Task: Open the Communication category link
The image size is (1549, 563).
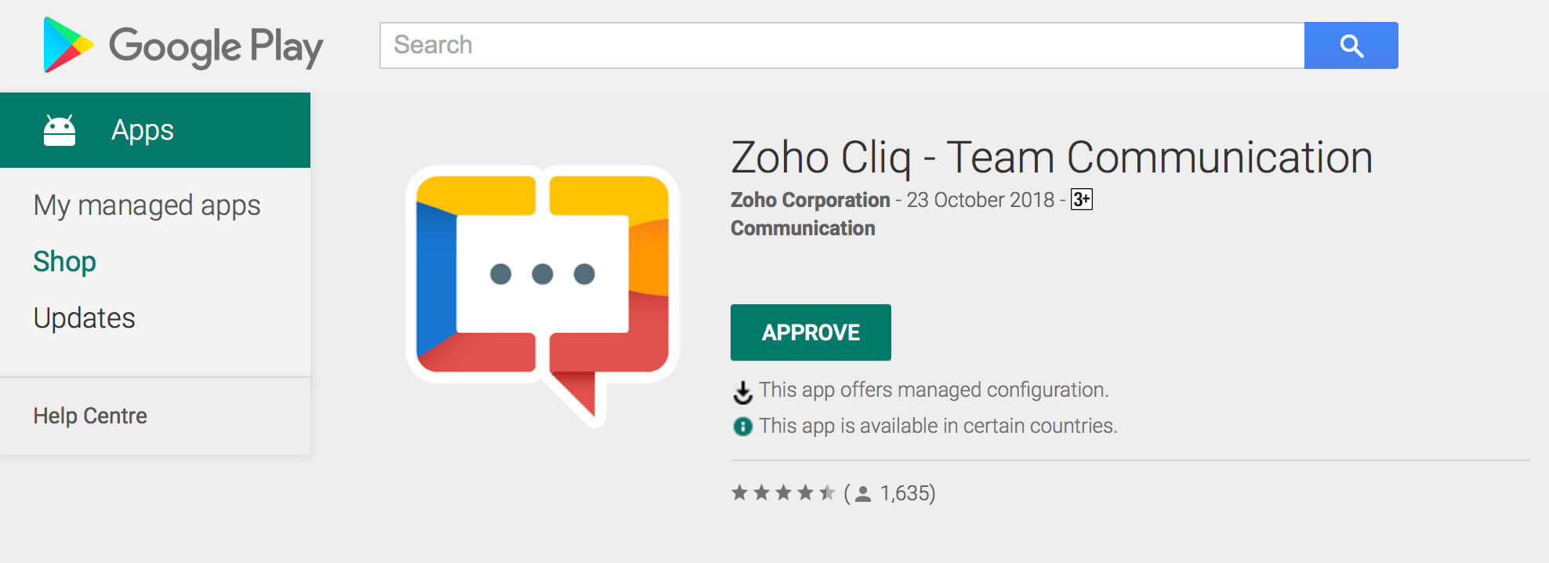Action: [803, 228]
